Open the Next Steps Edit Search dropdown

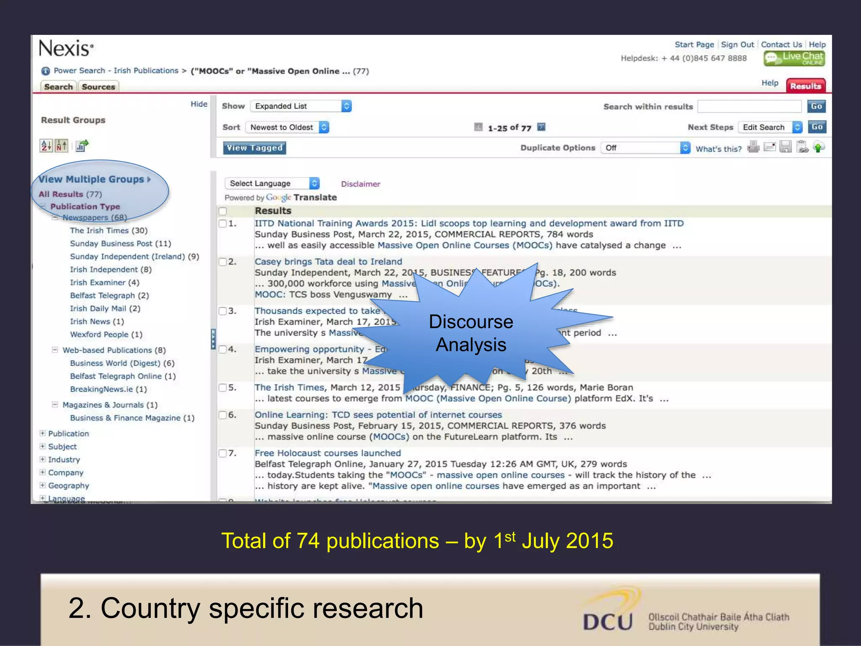tap(770, 127)
